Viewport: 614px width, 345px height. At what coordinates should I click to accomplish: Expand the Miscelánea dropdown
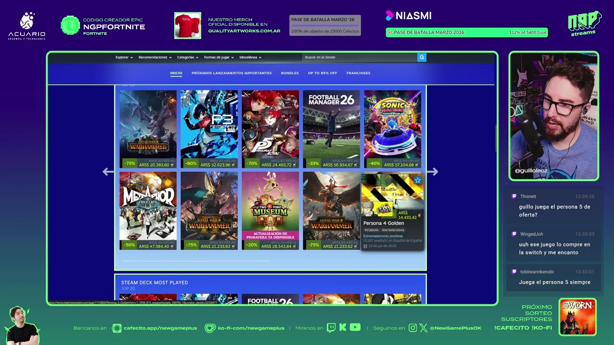[250, 57]
